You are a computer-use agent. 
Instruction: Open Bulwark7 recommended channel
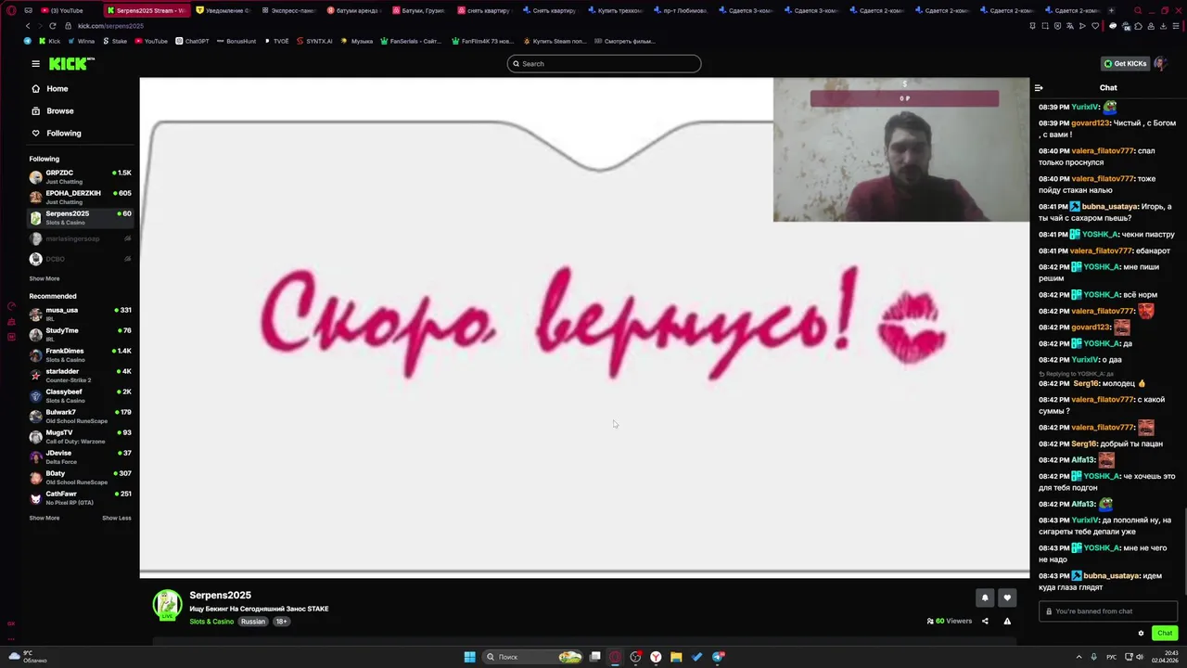coord(80,416)
